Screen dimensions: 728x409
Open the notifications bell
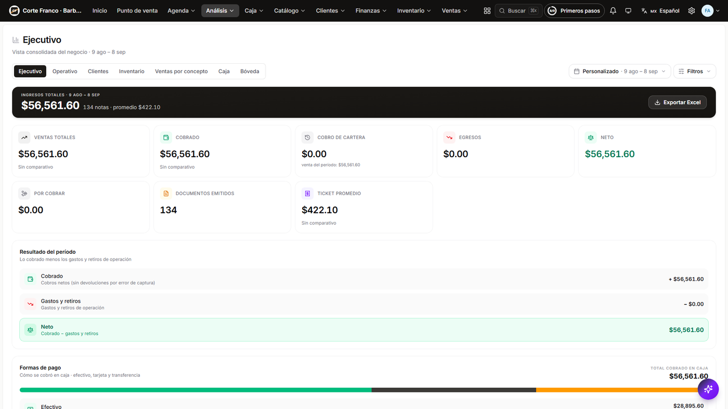click(613, 11)
